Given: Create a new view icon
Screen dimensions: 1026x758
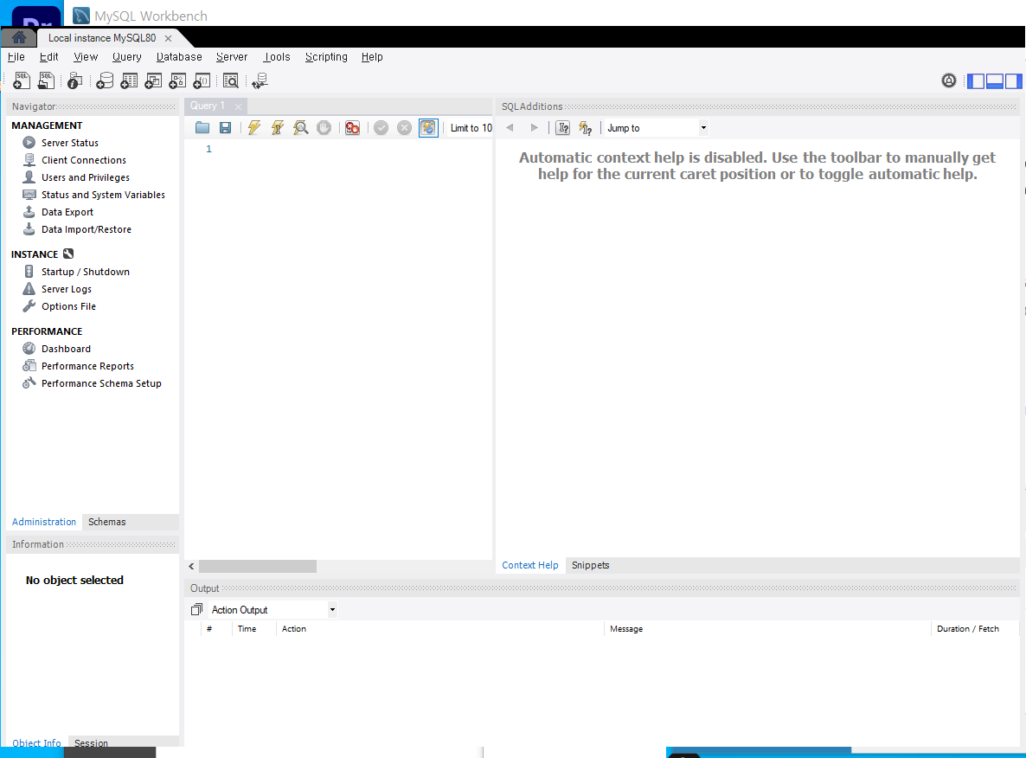Looking at the screenshot, I should (x=153, y=80).
